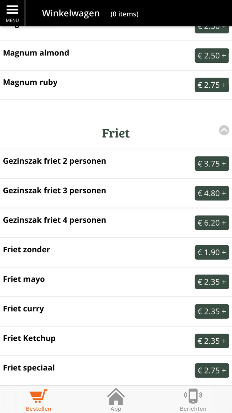Add Gezinszak friet 2 personen
This screenshot has width=232, height=413.
[212, 163]
